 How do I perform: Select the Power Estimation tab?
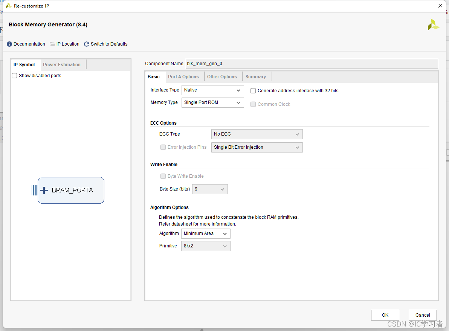(x=62, y=65)
